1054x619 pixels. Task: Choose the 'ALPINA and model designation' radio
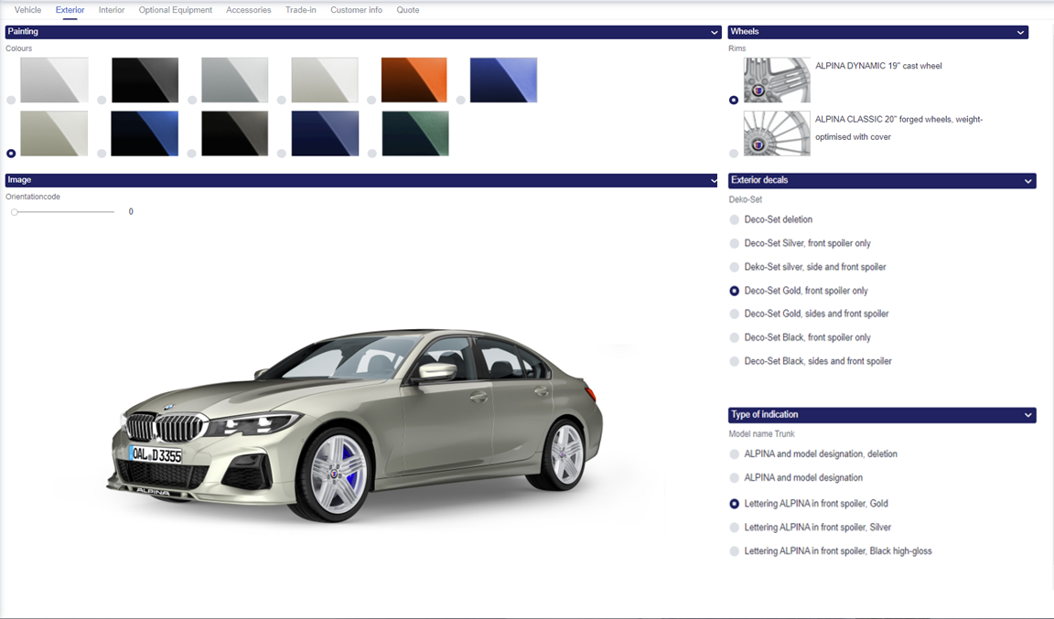pos(734,478)
